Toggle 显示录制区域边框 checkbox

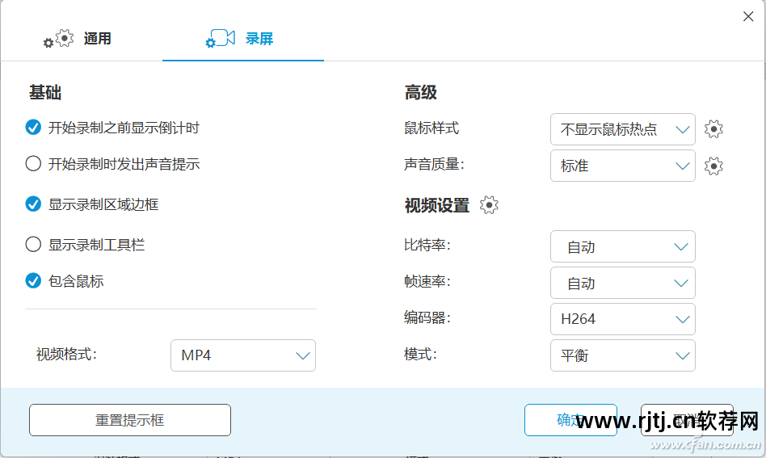[33, 204]
